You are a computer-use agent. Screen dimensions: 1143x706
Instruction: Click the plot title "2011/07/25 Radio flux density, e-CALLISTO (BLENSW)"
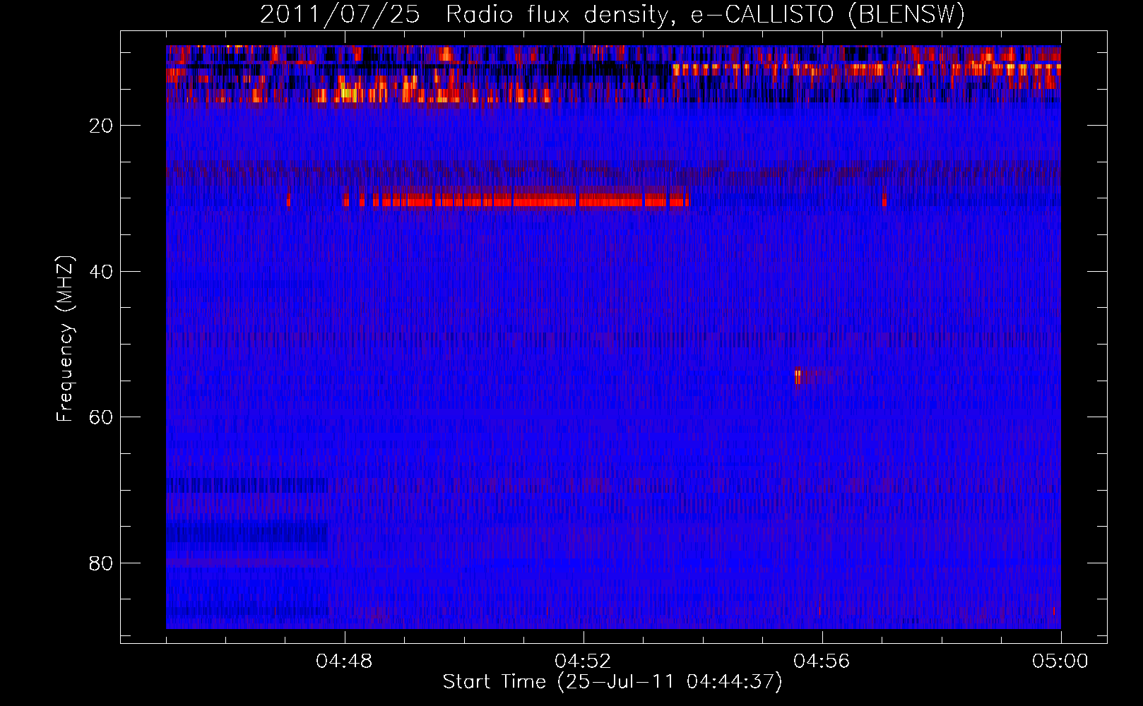[612, 15]
